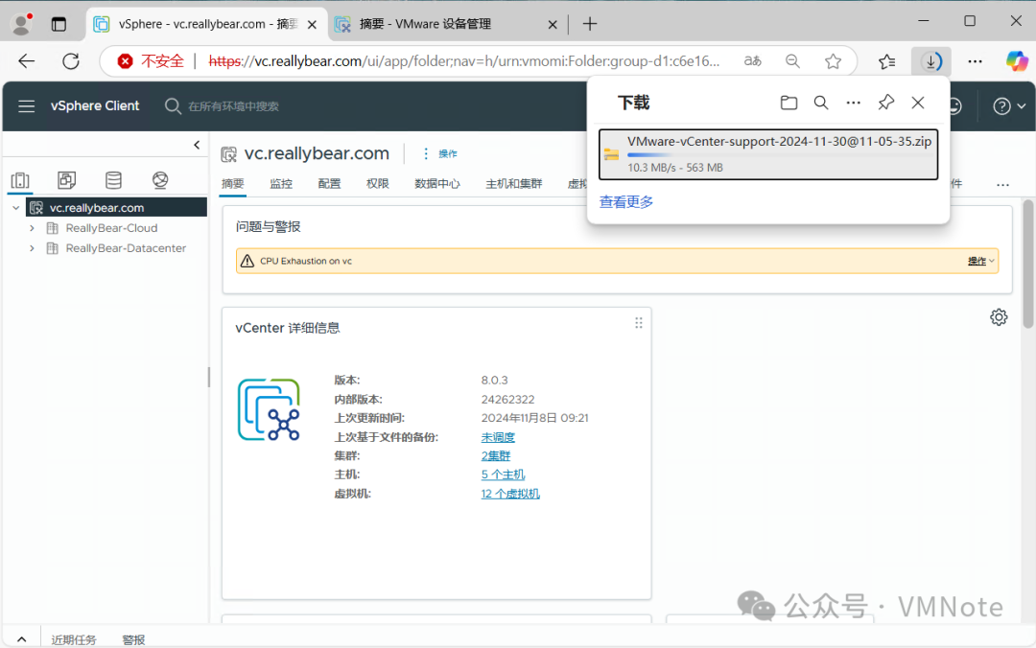Open a new browser tab
Screen dimensions: 1036x648
click(590, 24)
